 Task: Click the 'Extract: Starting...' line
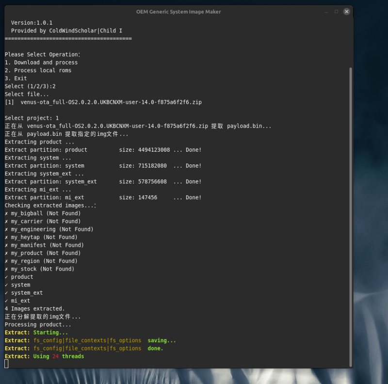pos(36,332)
